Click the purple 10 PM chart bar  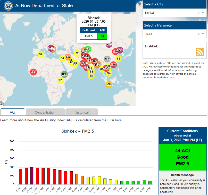tap(32, 176)
